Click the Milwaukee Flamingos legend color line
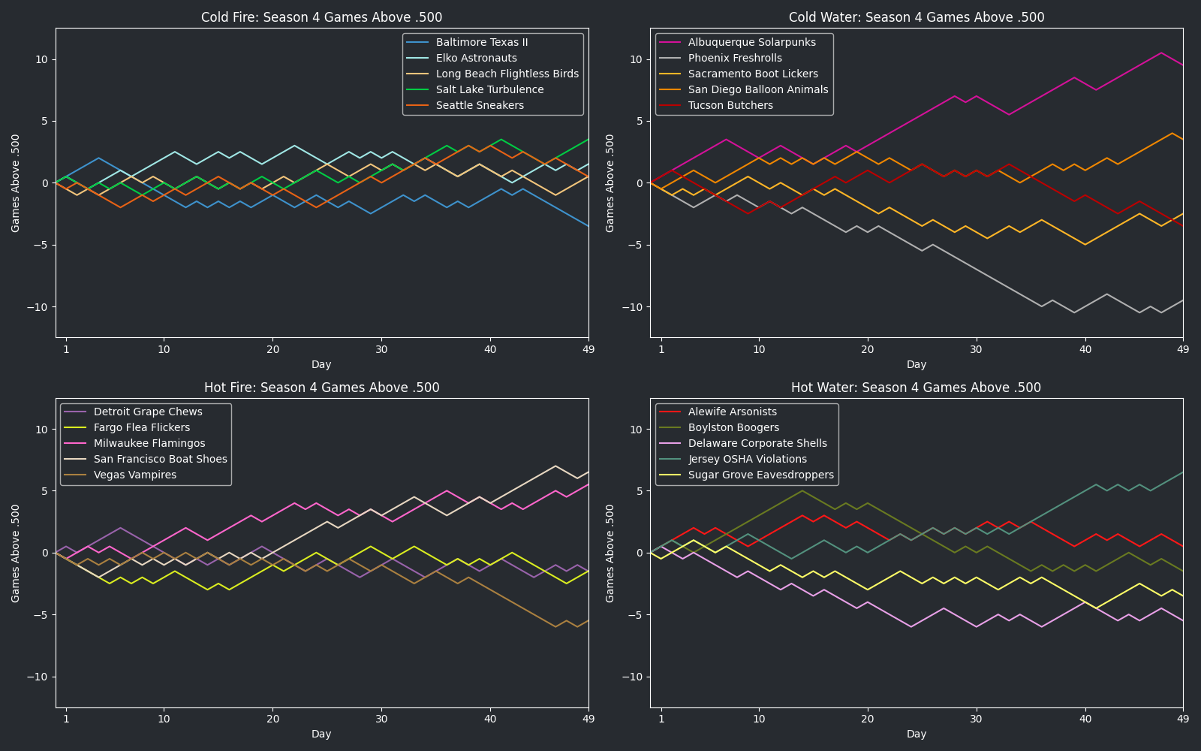This screenshot has width=1201, height=751. pyautogui.click(x=75, y=443)
